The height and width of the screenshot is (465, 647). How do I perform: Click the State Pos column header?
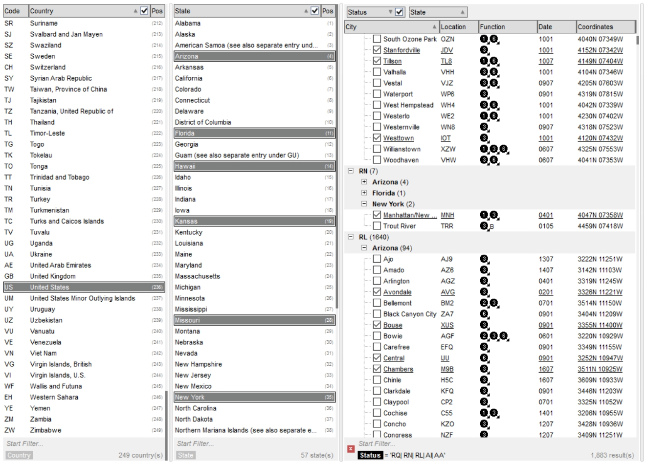coord(328,11)
